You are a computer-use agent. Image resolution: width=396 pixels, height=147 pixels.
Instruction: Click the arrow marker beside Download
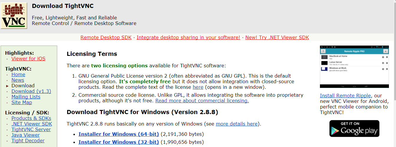pyautogui.click(x=7, y=86)
